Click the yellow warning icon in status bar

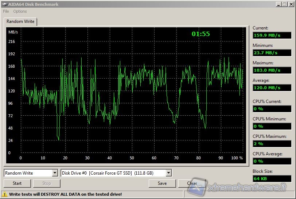5,194
